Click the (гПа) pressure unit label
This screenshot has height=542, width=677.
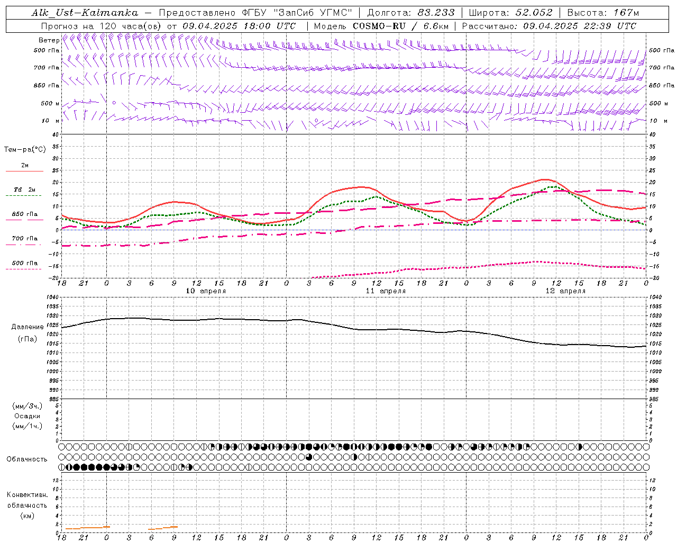point(28,339)
